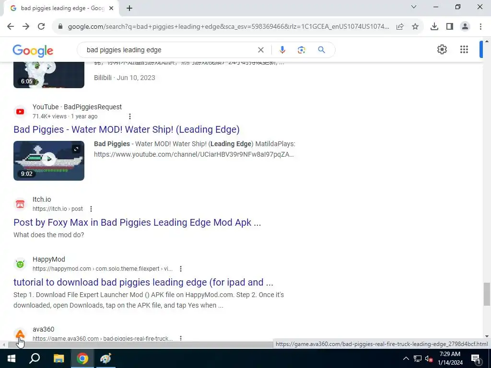Clear the search query
This screenshot has width=491, height=368.
260,50
